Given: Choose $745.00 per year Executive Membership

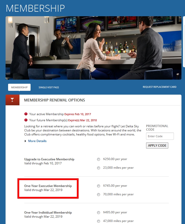Looking at the screenshot, I should 99,186.
